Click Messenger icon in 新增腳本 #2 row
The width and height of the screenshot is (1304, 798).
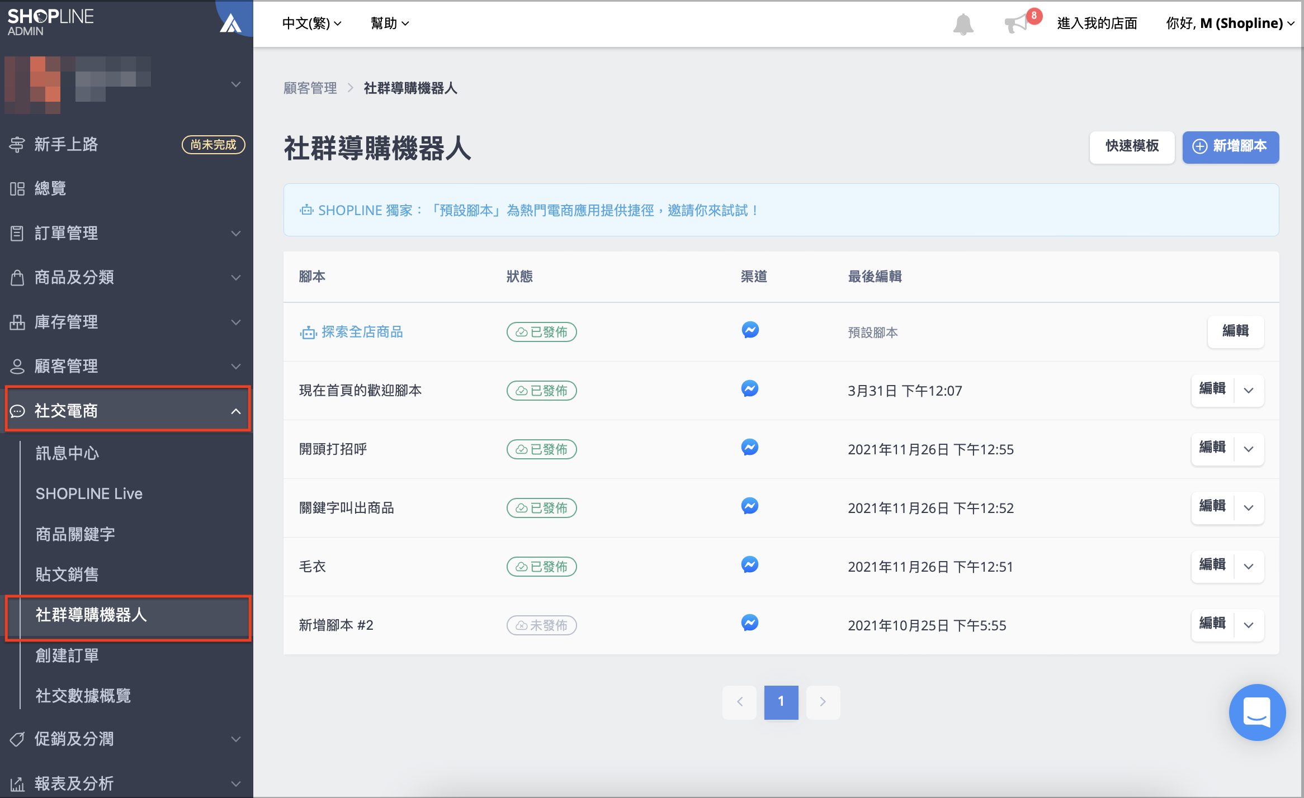click(750, 623)
